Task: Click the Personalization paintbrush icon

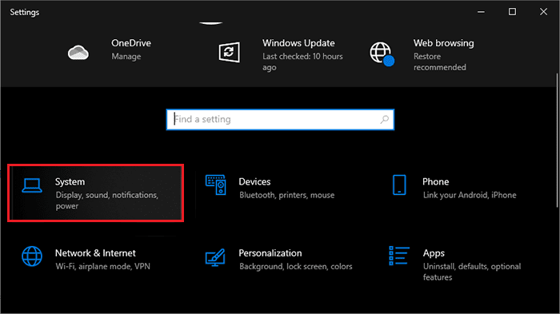Action: click(x=215, y=257)
